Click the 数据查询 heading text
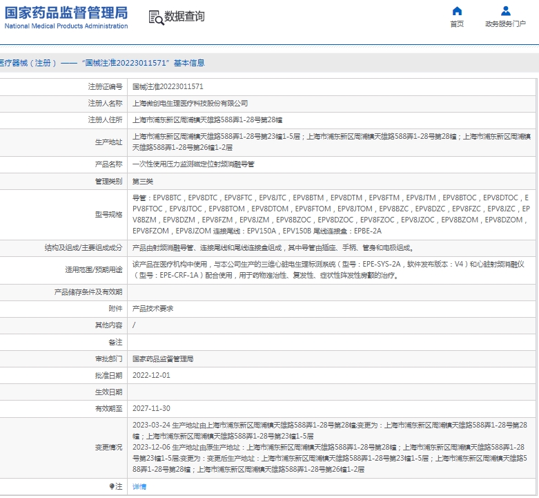This screenshot has width=539, height=498. 184,16
